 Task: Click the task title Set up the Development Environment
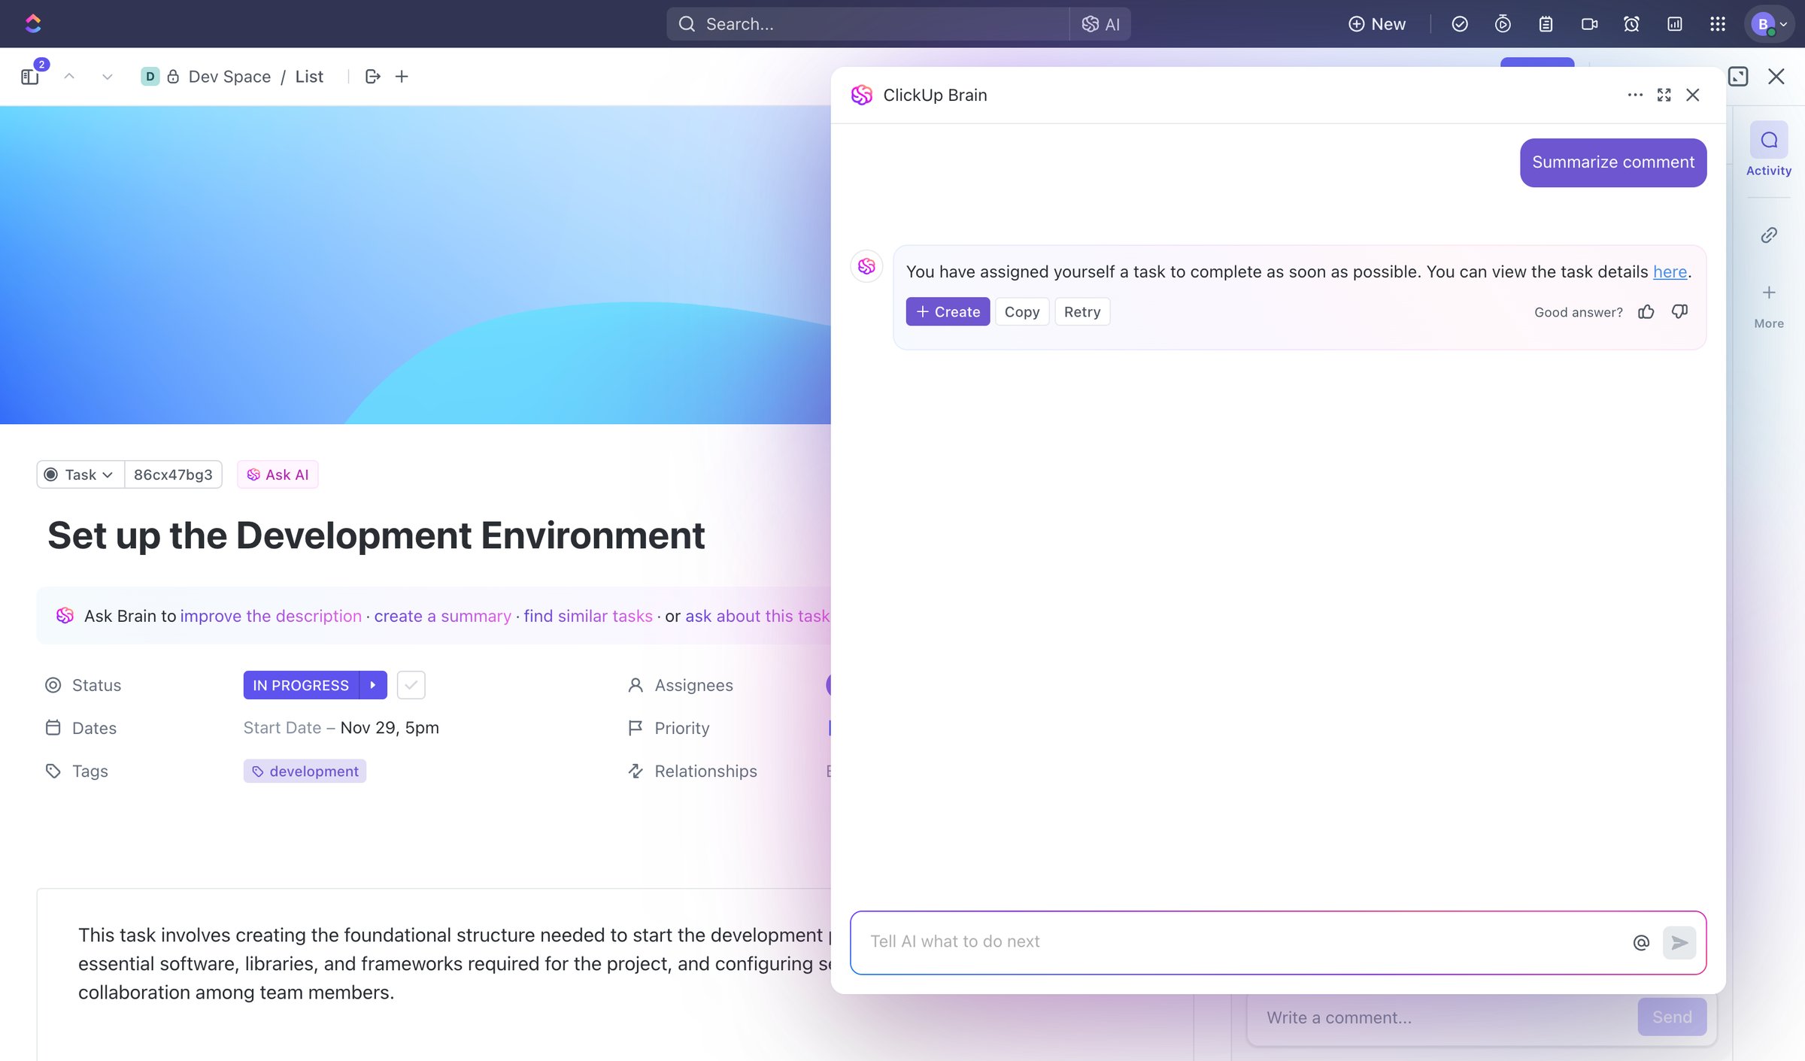(376, 535)
